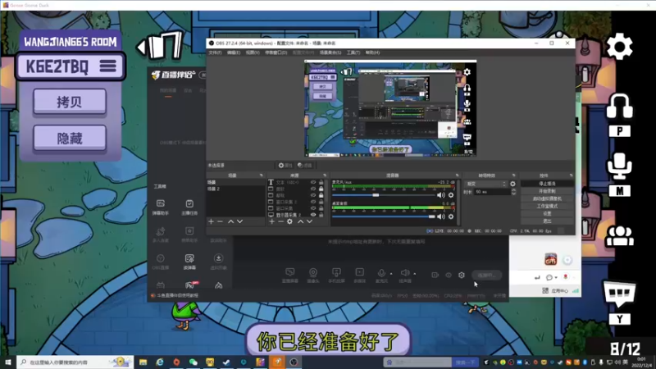Remove the source with the minus icon
Screen dimensions: 656x369
[x=280, y=221]
